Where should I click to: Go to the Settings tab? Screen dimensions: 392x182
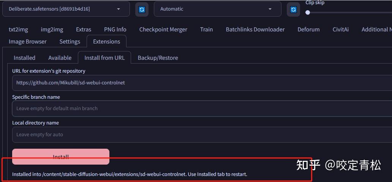(x=70, y=42)
